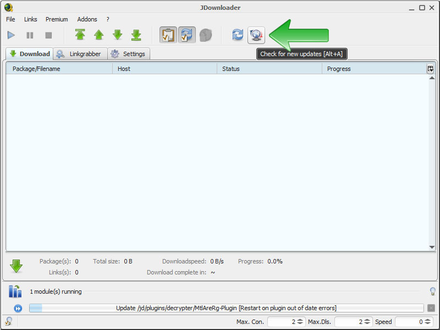Click the 'Package(s):' label
This screenshot has width=440, height=330.
(x=56, y=261)
